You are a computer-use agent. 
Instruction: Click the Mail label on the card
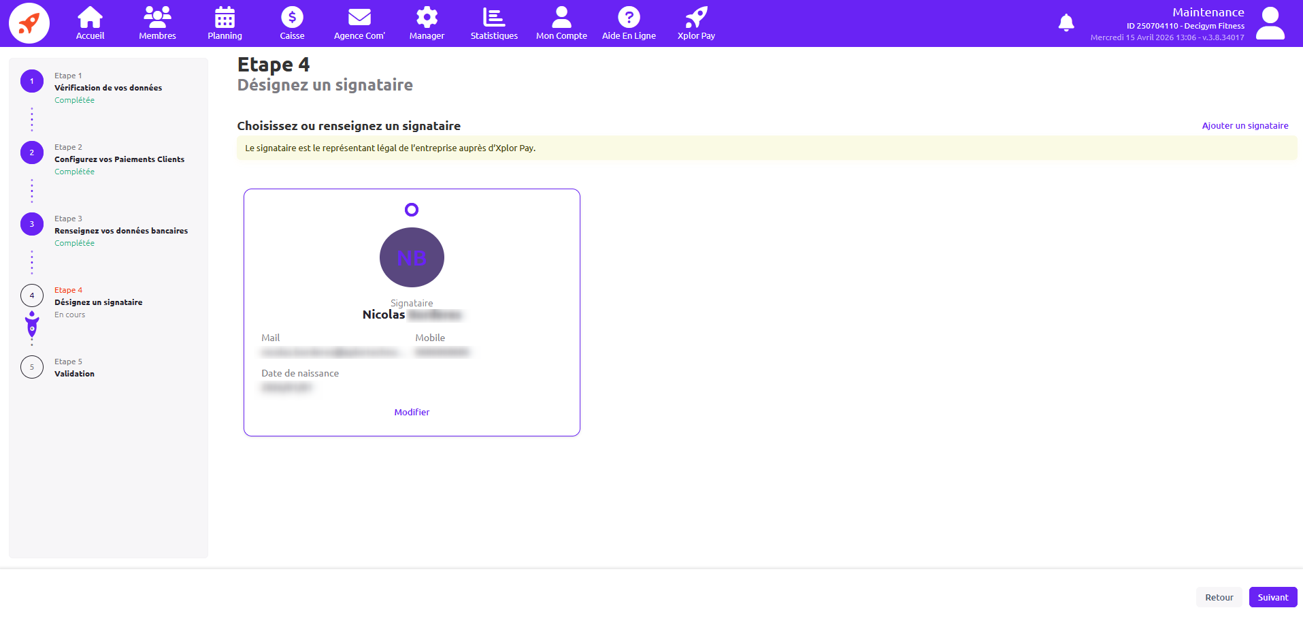point(270,338)
